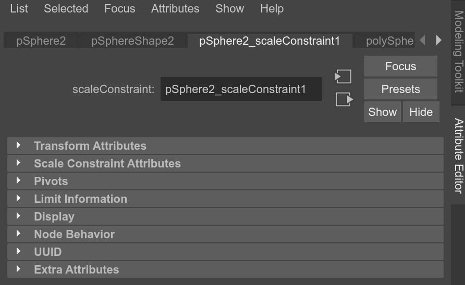
Task: Open the Focus menu
Action: pos(120,9)
